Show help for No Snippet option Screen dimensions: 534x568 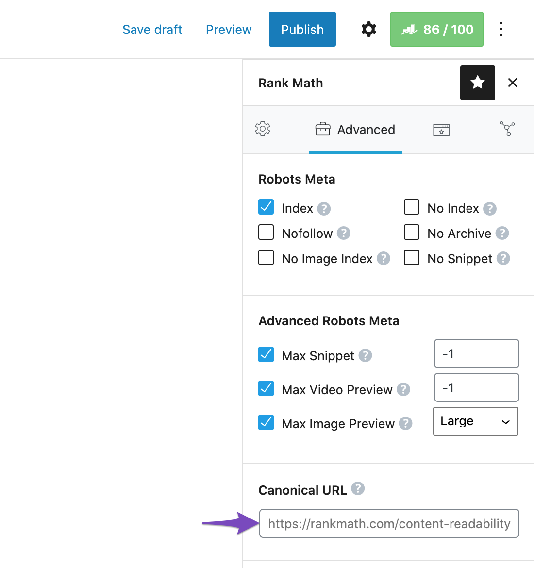503,259
